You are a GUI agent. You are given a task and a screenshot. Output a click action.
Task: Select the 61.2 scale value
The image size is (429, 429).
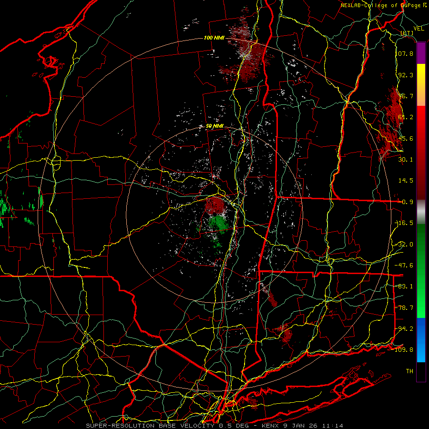(406, 117)
